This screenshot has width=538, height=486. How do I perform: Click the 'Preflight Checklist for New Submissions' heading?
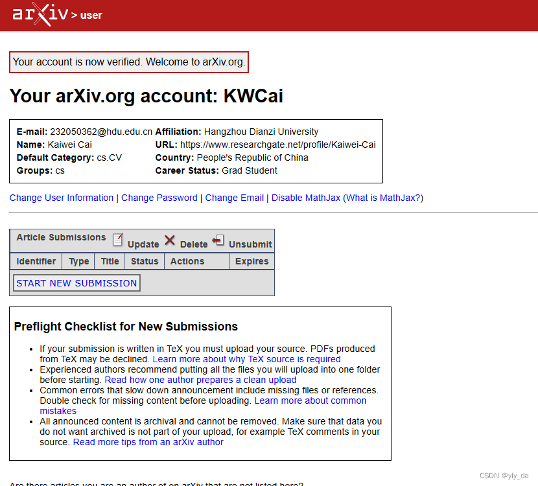(x=126, y=327)
